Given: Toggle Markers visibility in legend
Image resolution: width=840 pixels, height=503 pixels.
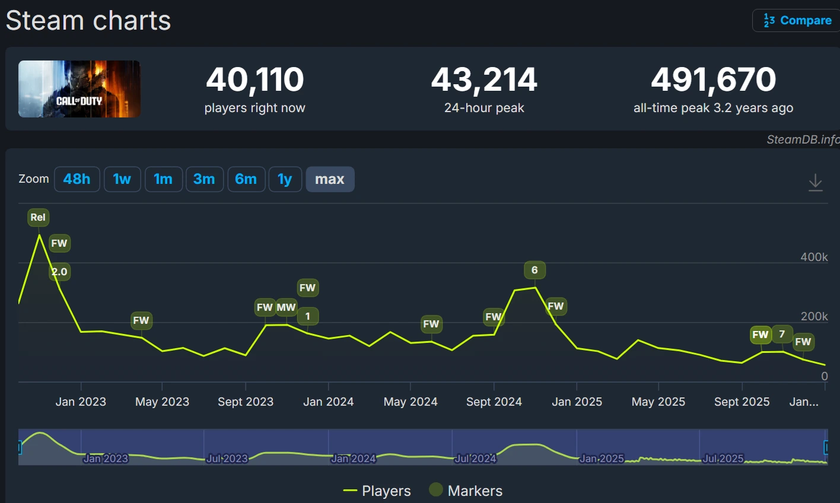Looking at the screenshot, I should (466, 491).
